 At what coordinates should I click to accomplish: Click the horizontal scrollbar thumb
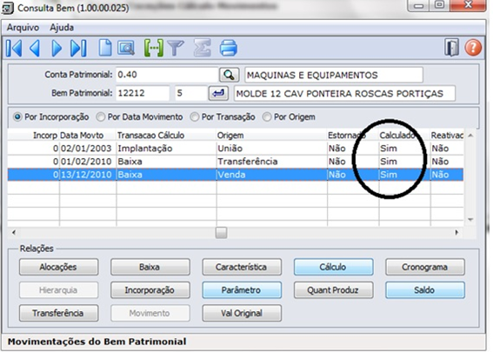[x=221, y=233]
